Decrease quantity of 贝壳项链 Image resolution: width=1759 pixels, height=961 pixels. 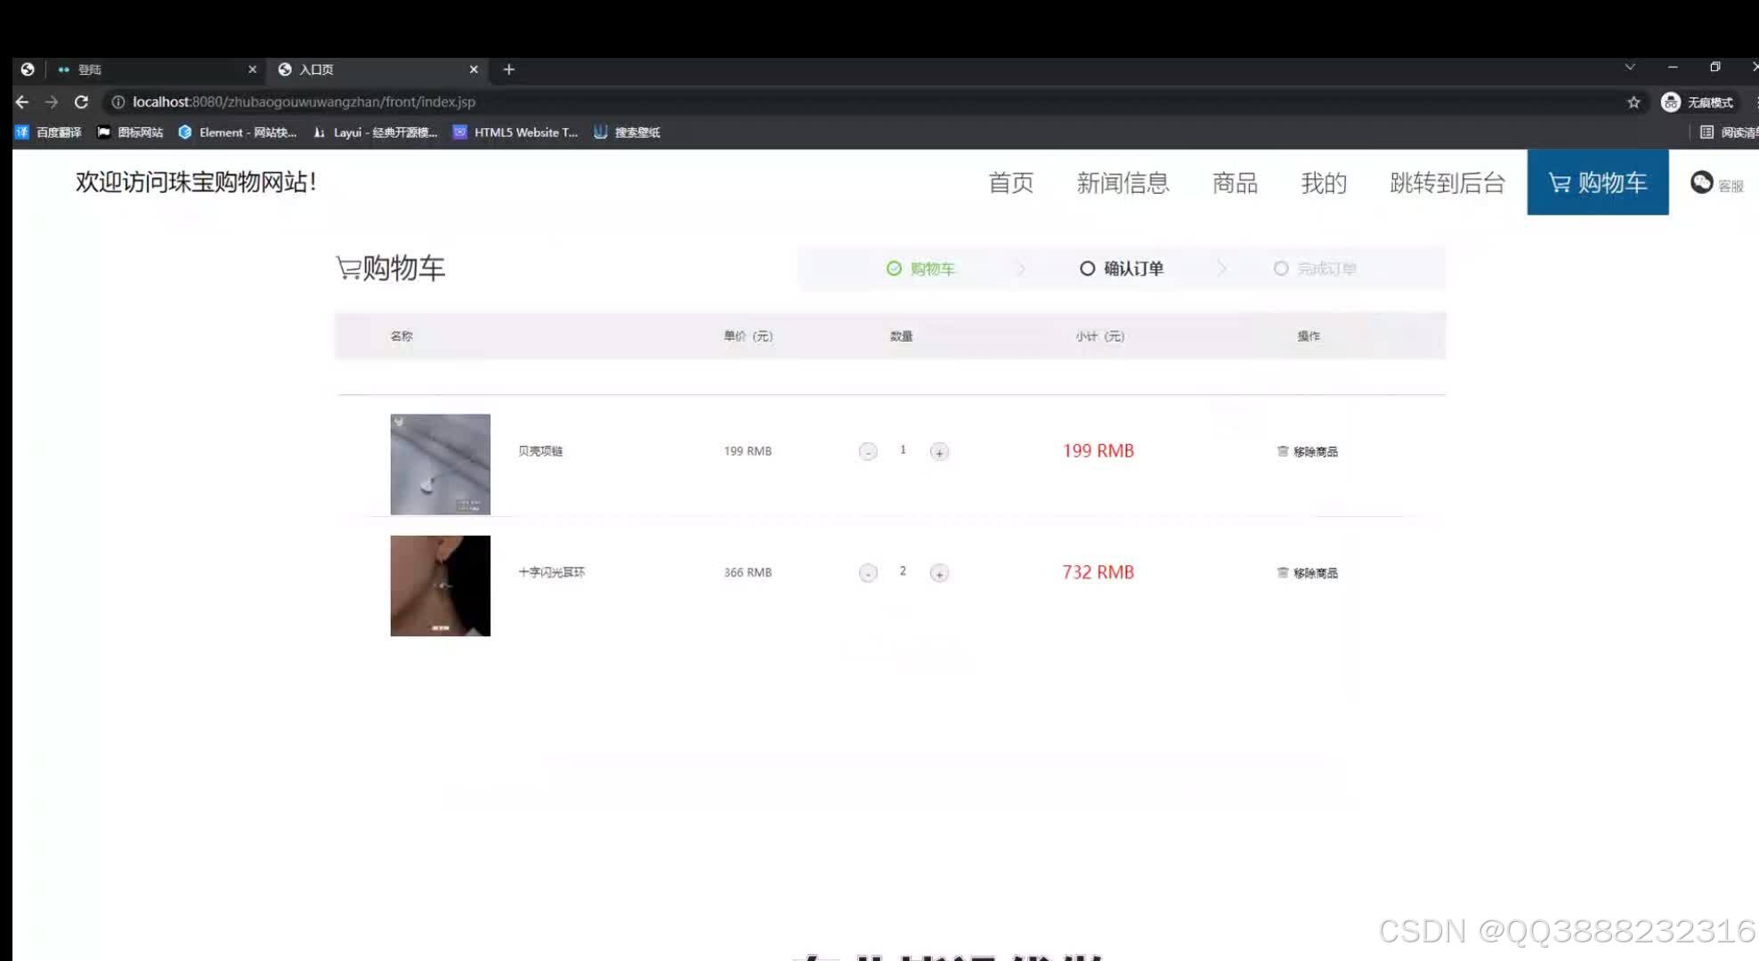pyautogui.click(x=868, y=452)
